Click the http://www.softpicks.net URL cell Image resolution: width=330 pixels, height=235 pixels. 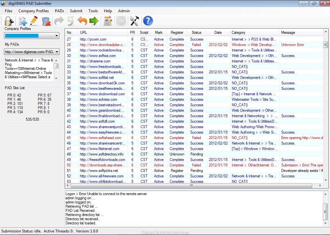[x=99, y=171]
